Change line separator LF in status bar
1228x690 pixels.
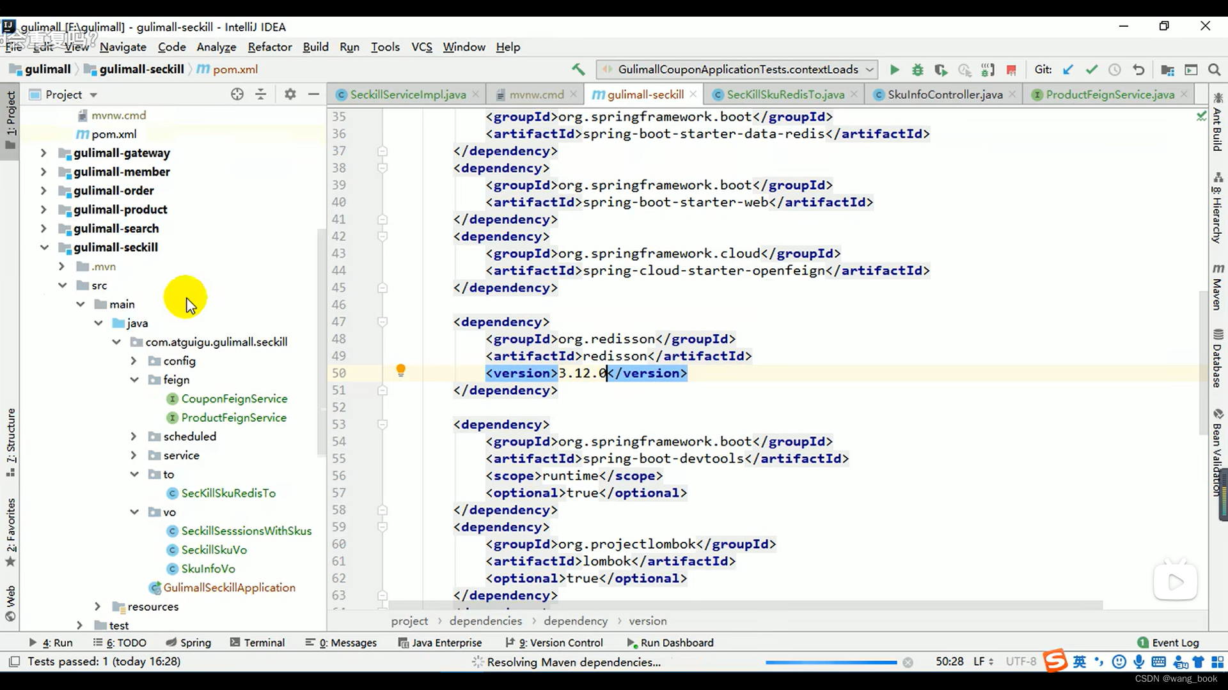click(x=983, y=662)
